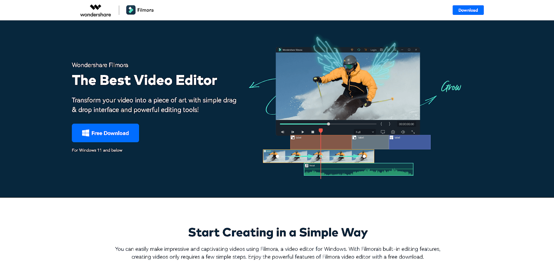554x275 pixels.
Task: Click the layout icon on the blue label clip
Action: point(392,137)
